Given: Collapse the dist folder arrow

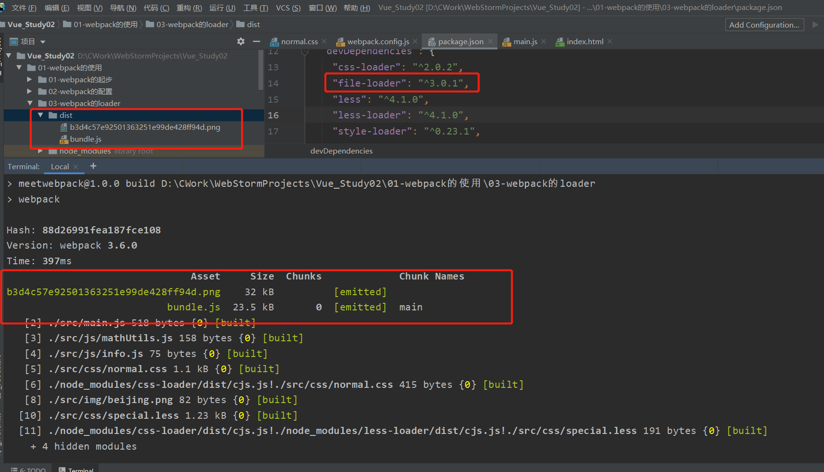Looking at the screenshot, I should point(40,115).
